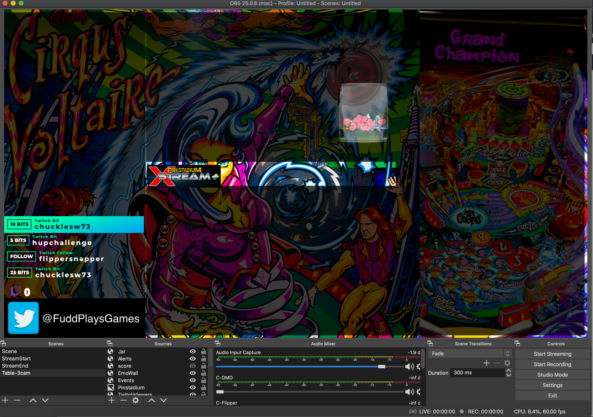Click the REC 00:00:00 status indicator
The height and width of the screenshot is (417, 593).
tap(481, 411)
